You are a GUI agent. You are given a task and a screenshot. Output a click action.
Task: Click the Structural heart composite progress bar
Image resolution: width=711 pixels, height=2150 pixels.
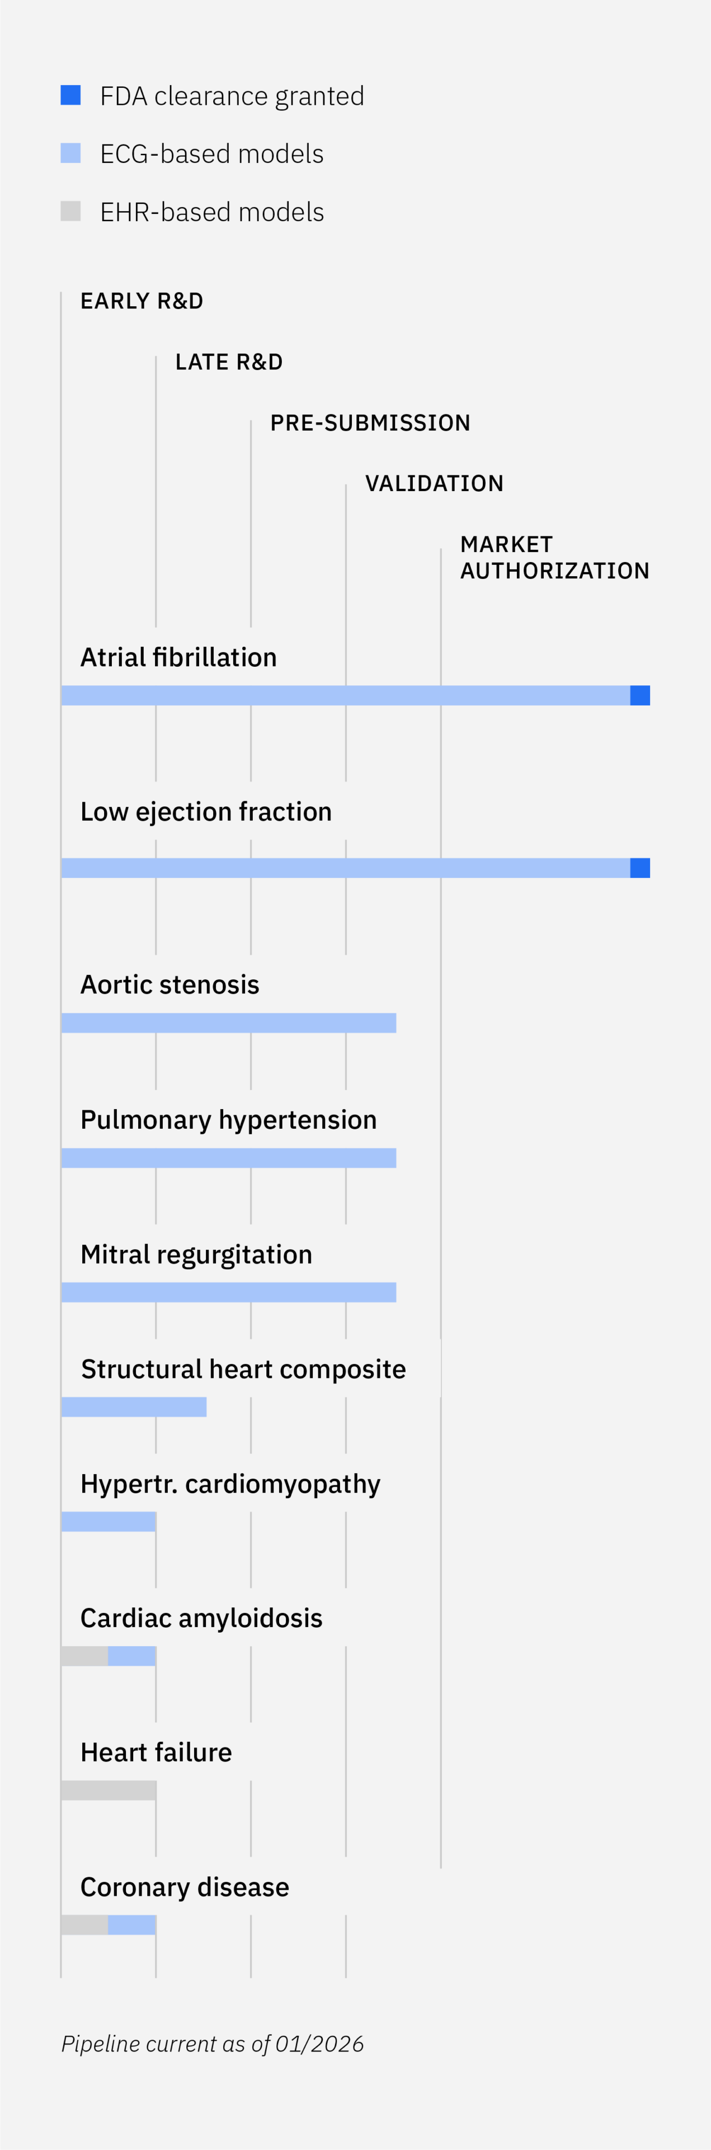click(x=133, y=1407)
